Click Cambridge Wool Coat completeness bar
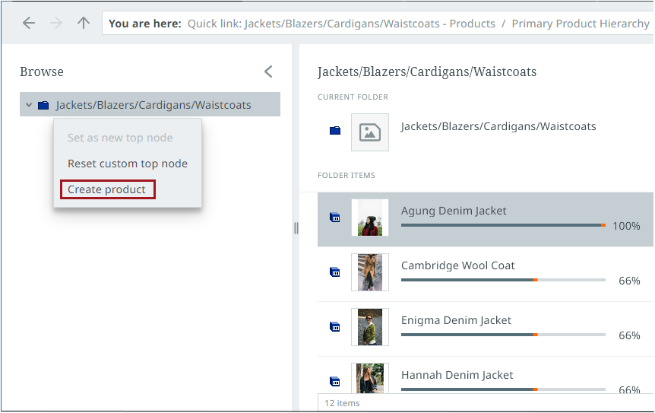The height and width of the screenshot is (413, 655). pos(503,280)
